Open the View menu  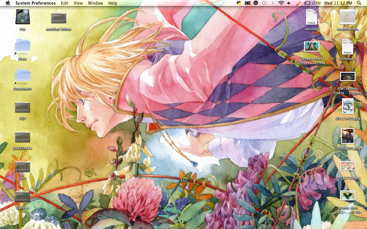tap(78, 3)
